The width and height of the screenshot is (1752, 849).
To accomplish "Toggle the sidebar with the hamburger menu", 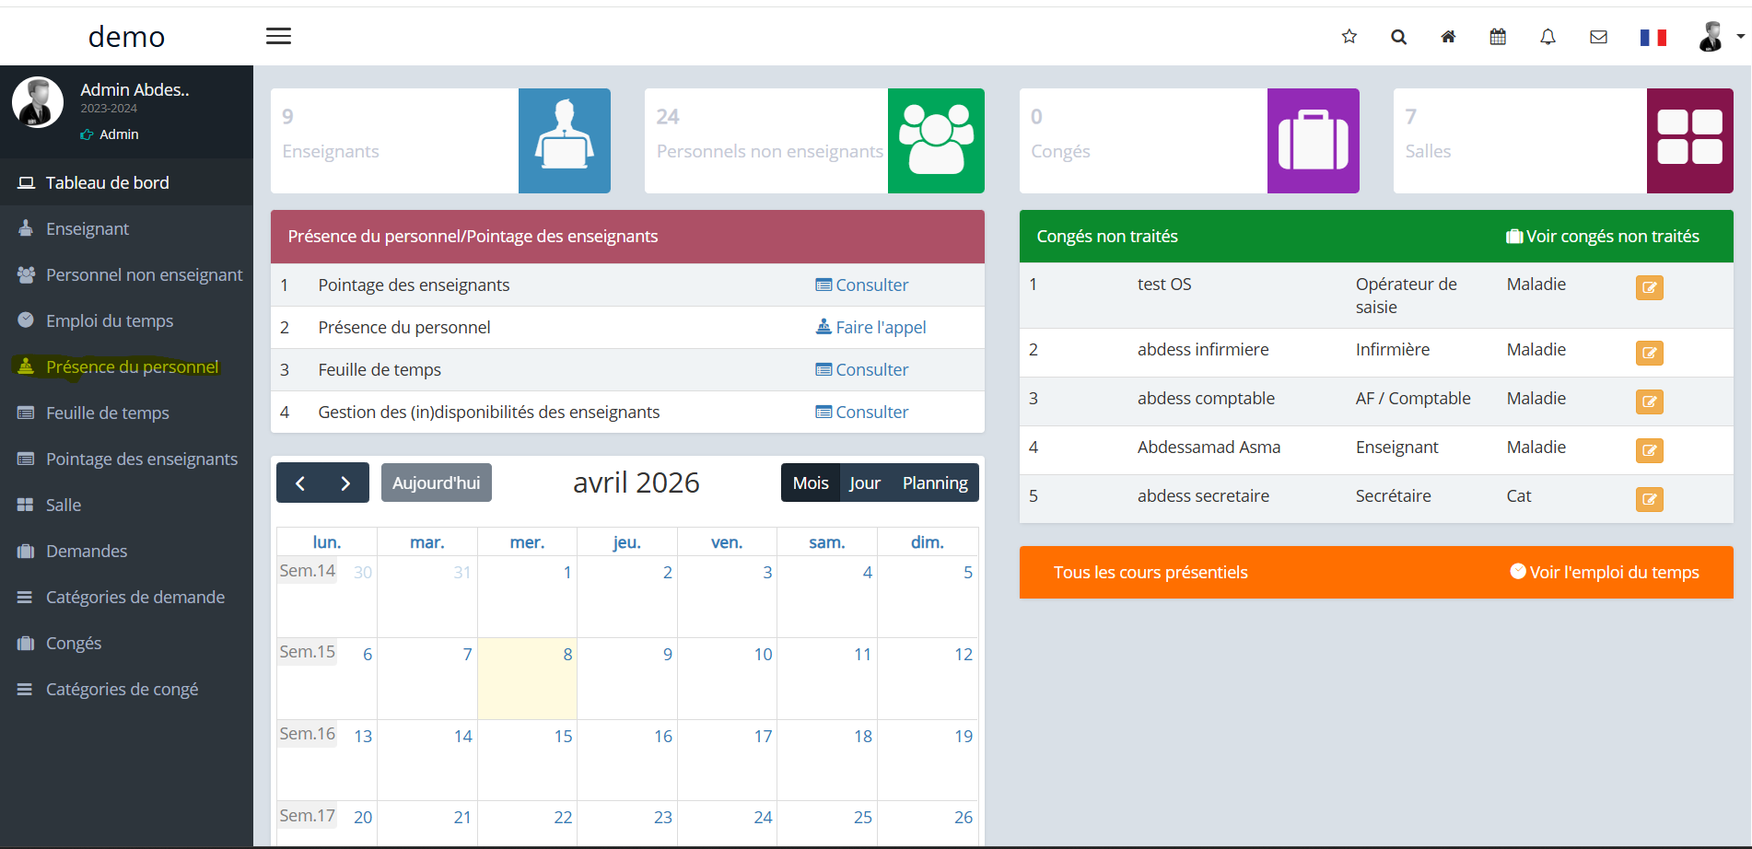I will (278, 36).
